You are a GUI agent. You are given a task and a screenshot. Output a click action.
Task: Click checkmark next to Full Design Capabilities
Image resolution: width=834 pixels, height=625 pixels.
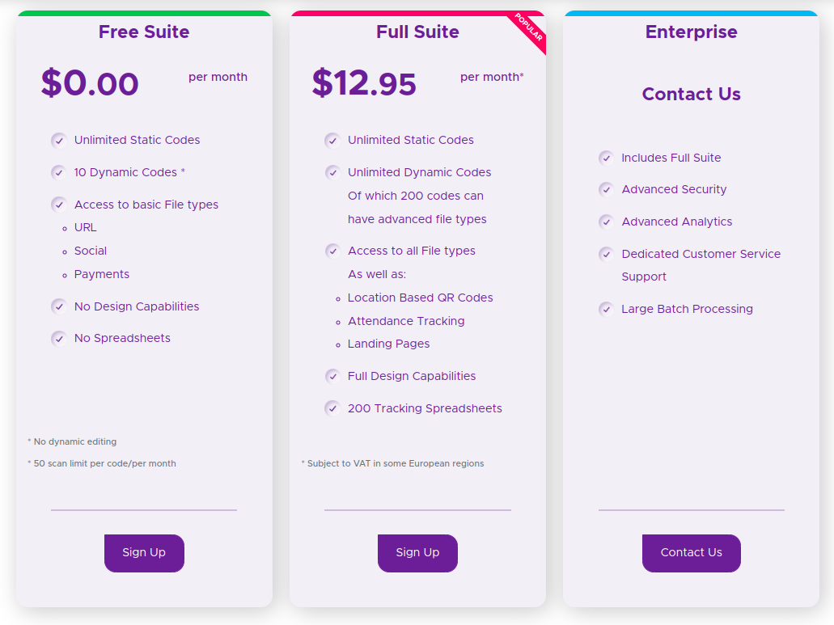tap(332, 376)
